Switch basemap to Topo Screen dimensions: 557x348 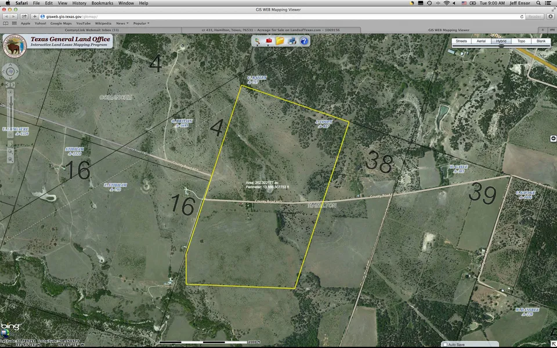tap(521, 41)
